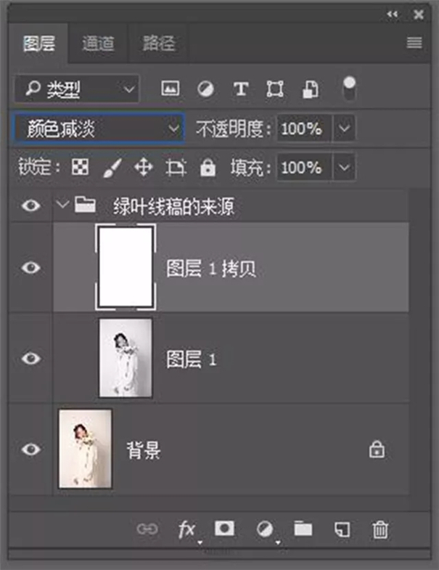The height and width of the screenshot is (570, 439).
Task: Filter for smart object layers icon
Action: coord(311,89)
